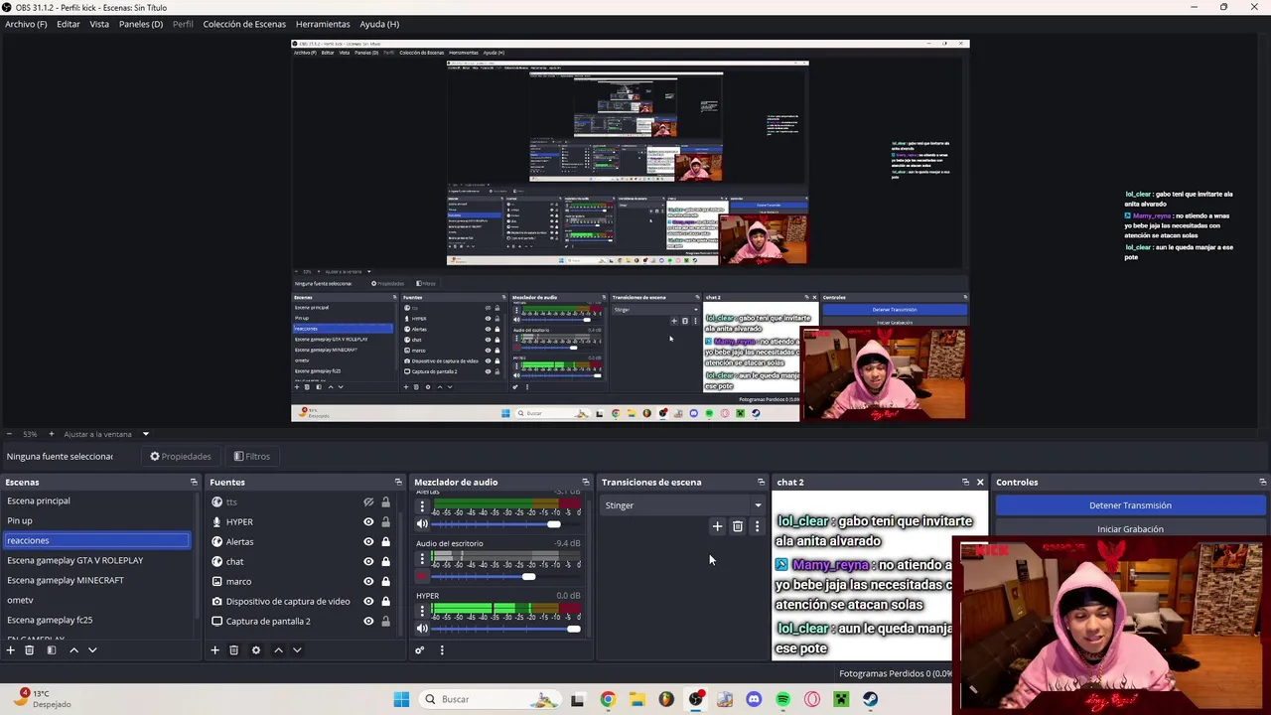Open Propiedades for the source
The width and height of the screenshot is (1271, 715).
coord(181,457)
